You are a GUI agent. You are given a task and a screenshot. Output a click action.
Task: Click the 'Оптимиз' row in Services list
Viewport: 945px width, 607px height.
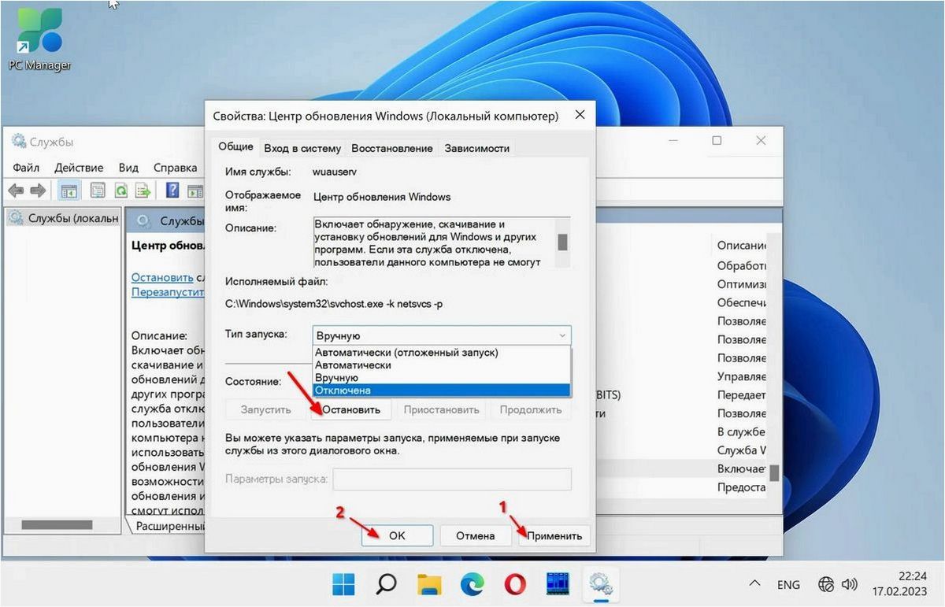[x=741, y=284]
